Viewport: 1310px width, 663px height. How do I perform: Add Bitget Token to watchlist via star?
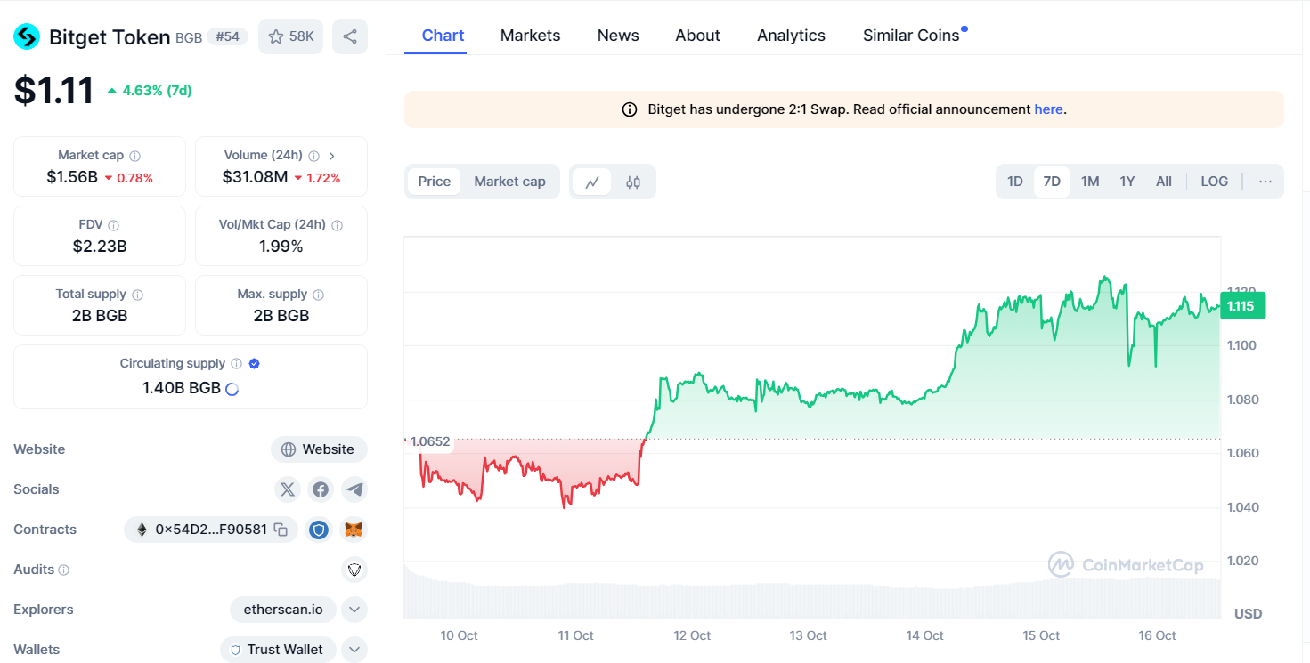[x=290, y=36]
